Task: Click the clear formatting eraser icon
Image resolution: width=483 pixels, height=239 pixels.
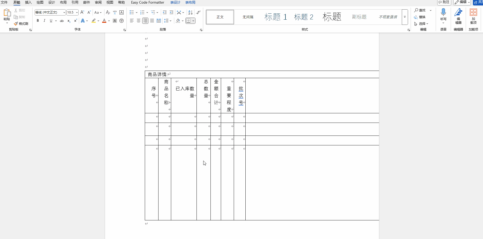Action: tap(108, 12)
